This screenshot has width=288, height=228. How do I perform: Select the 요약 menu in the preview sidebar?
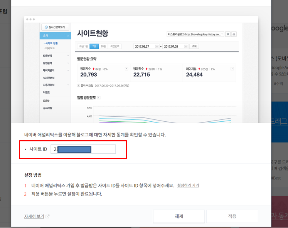pos(55,35)
